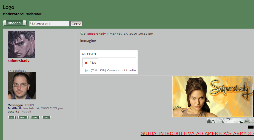Open the red snipershady username under avatar

tap(19, 61)
